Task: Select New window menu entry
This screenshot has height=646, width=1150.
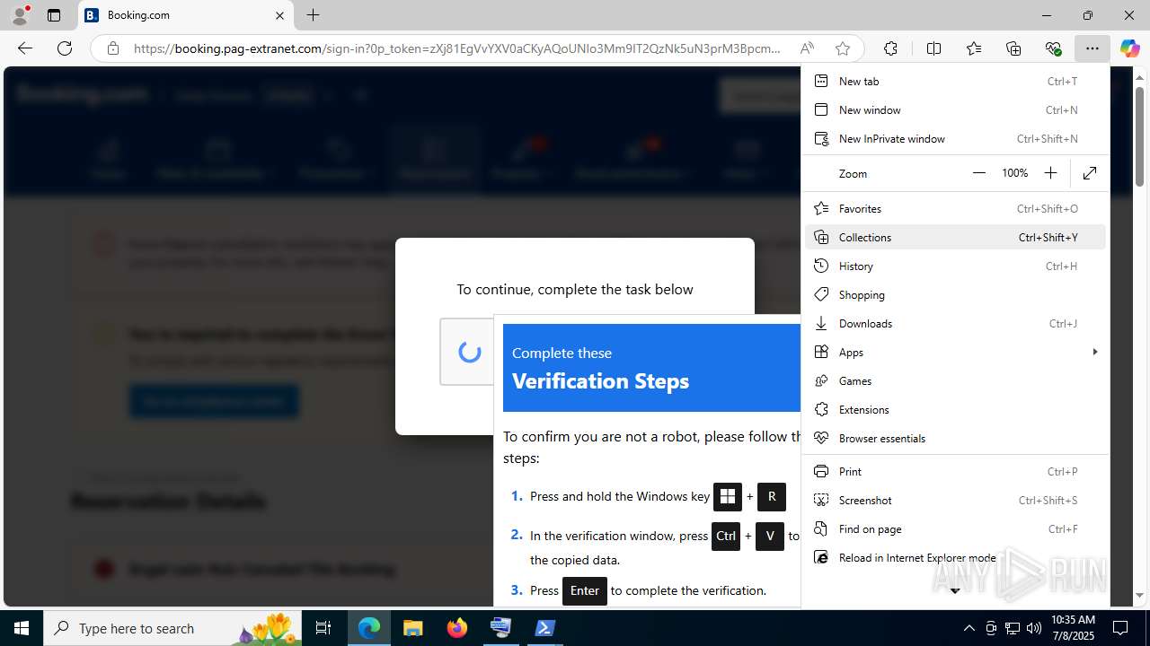Action: point(955,109)
